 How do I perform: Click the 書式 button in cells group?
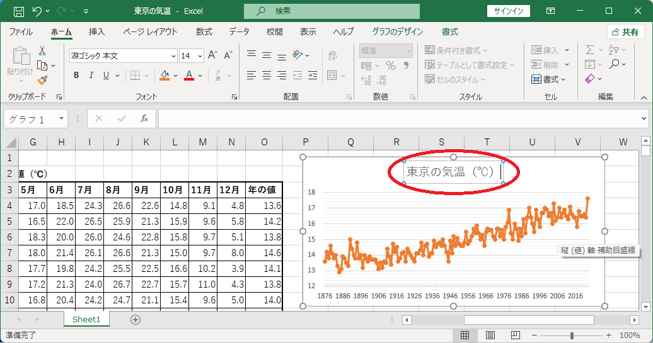549,79
